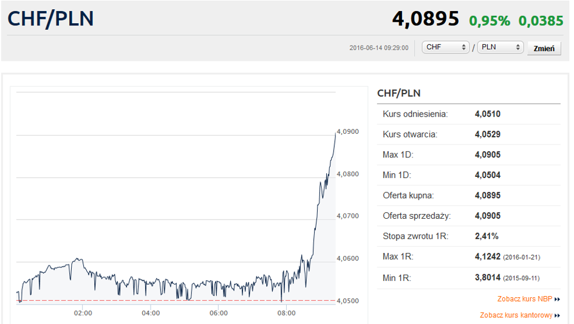
Task: Click the green 0,95% change percentage
Action: tap(490, 21)
